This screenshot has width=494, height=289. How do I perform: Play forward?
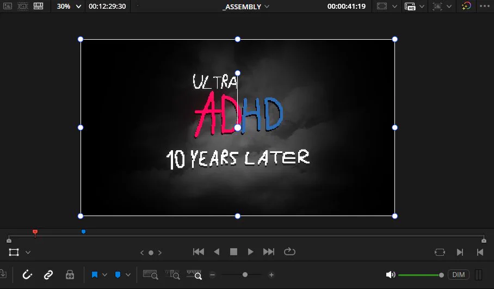(x=250, y=252)
